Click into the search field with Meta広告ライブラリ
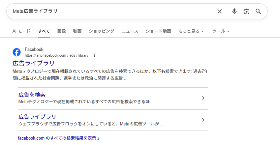 111,11
